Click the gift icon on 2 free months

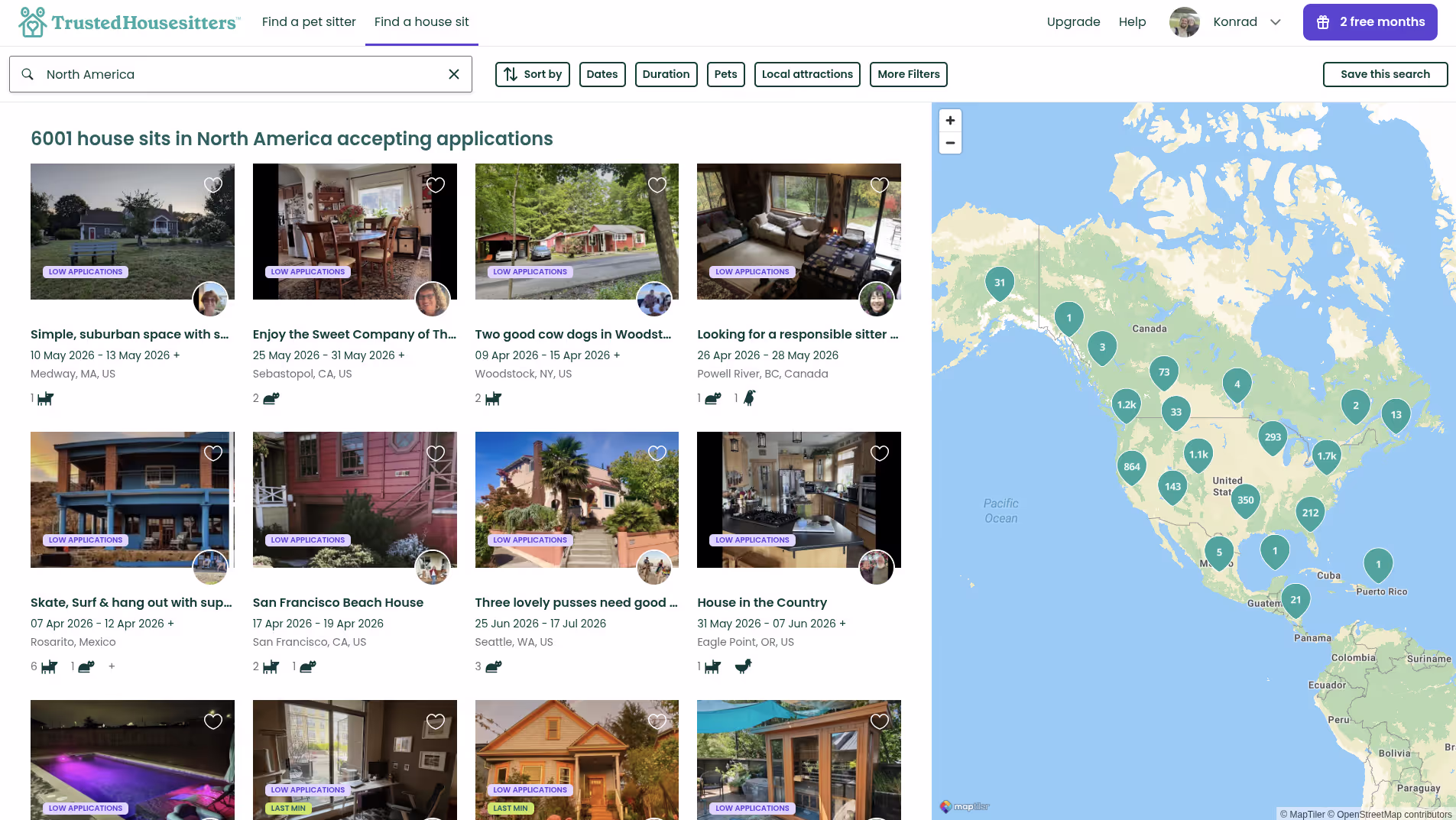coord(1323,22)
